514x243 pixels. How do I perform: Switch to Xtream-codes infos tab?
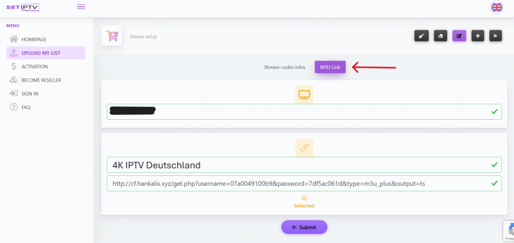click(285, 67)
